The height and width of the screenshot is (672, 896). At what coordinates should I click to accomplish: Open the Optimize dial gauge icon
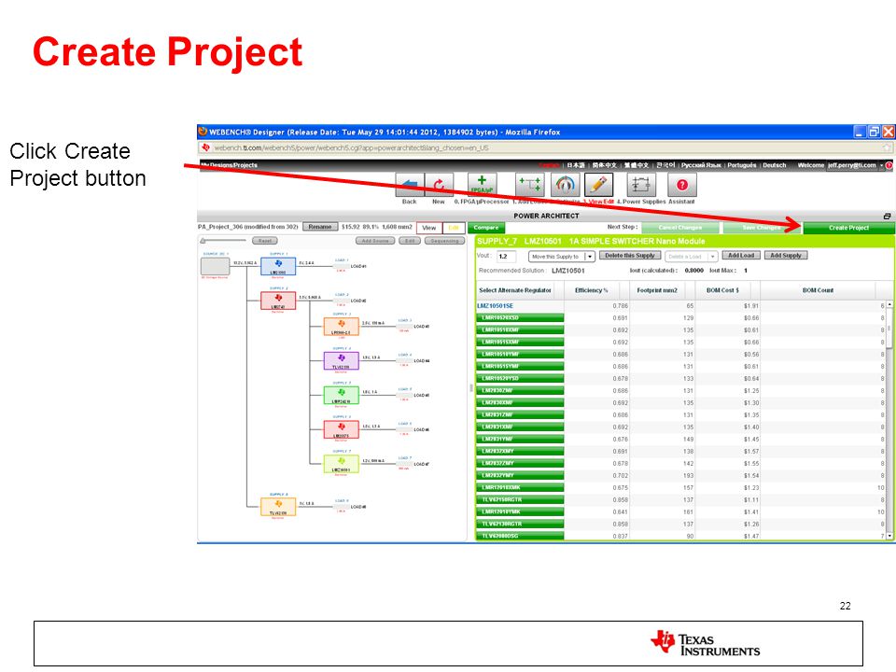[x=566, y=185]
